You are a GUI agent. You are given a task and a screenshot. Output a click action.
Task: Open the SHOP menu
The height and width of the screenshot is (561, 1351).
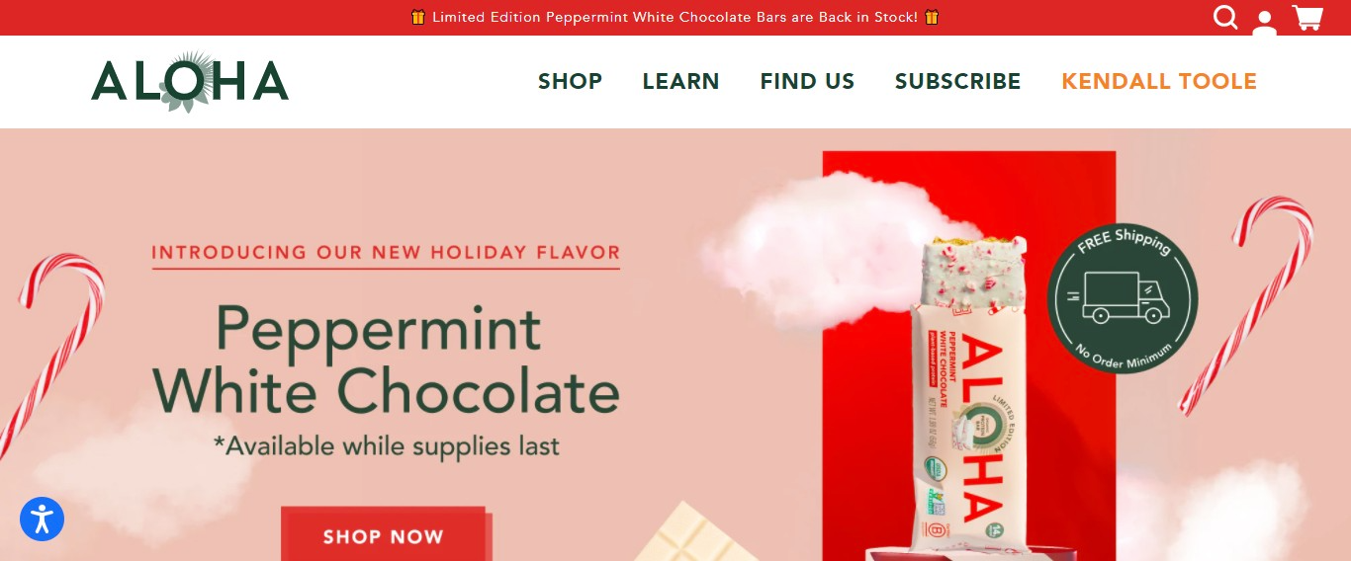[x=570, y=81]
